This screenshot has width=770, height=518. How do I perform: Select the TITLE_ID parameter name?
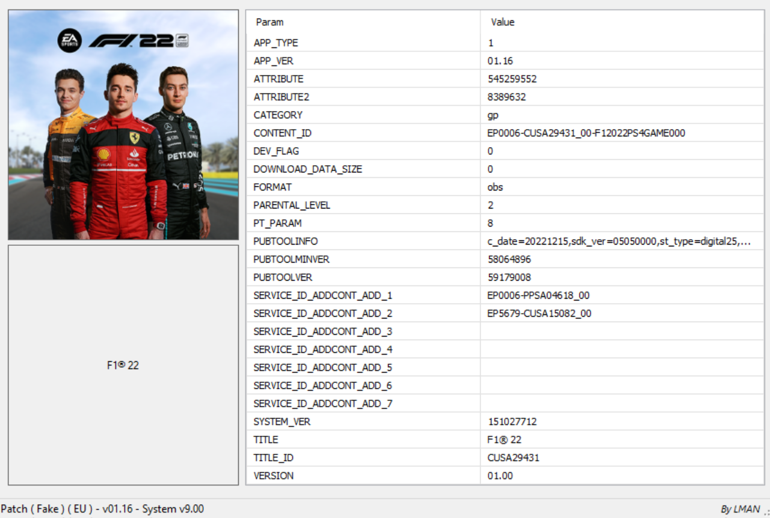coord(273,457)
